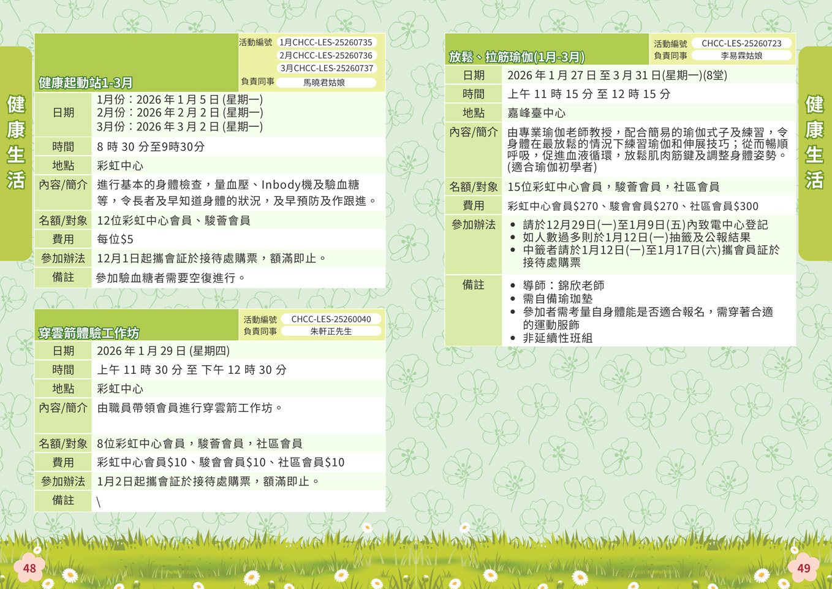This screenshot has width=832, height=589.
Task: Click the 馬曉君姑娘 staff name field
Action: 325,82
